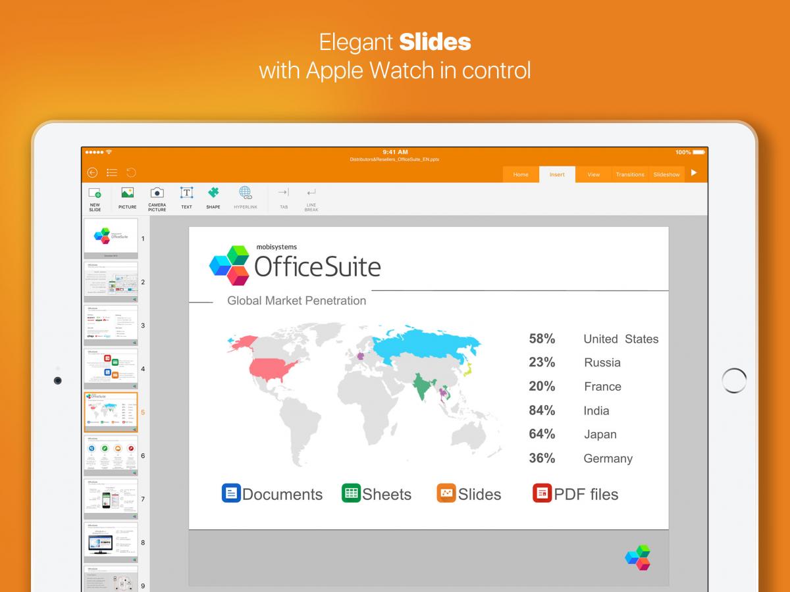Insert a Picture
Screen dimensions: 790x592
click(127, 199)
